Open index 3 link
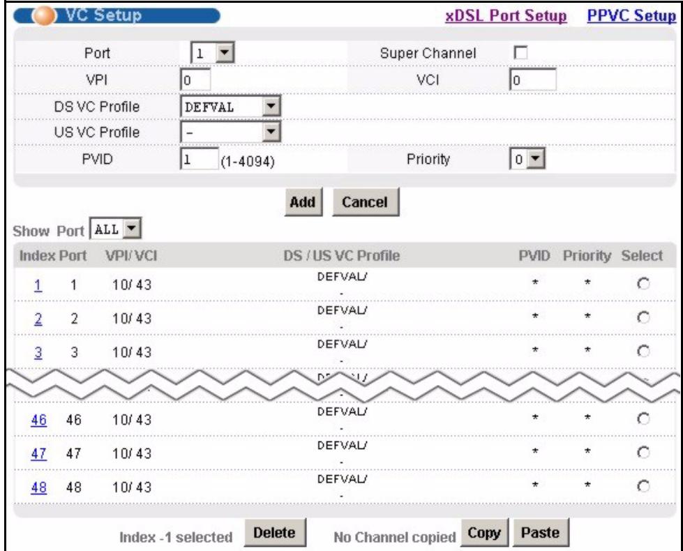 coord(38,352)
